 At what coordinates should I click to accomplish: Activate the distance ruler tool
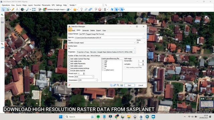(13, 9)
